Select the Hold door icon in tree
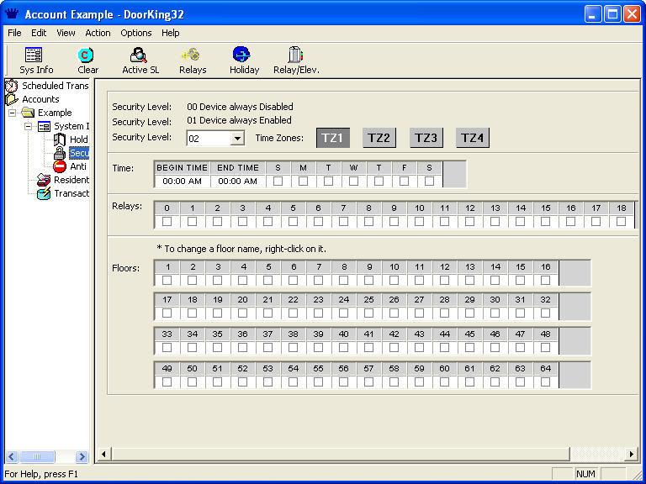646x484 pixels. (x=60, y=139)
